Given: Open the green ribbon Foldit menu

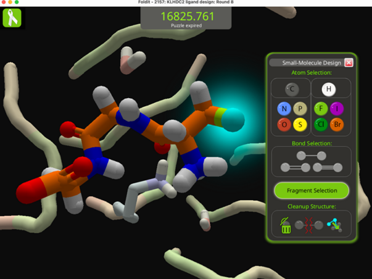Looking at the screenshot, I should [12, 19].
